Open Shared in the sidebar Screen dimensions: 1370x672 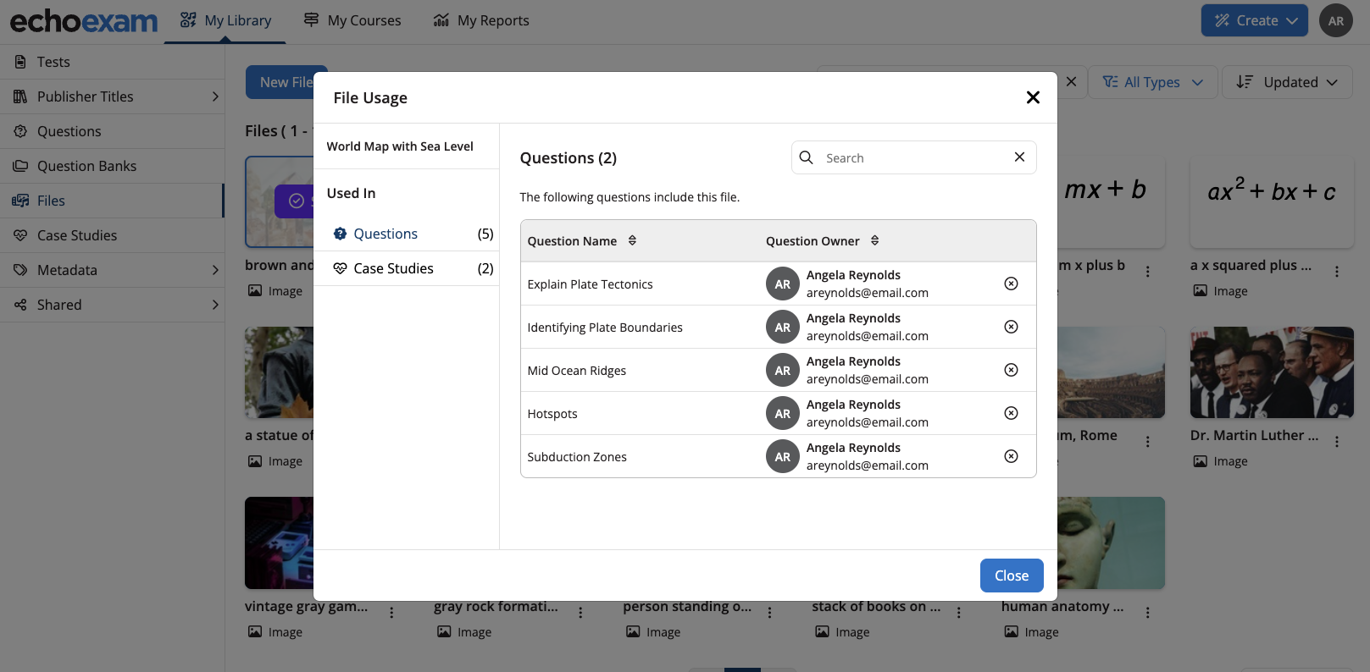coord(112,305)
